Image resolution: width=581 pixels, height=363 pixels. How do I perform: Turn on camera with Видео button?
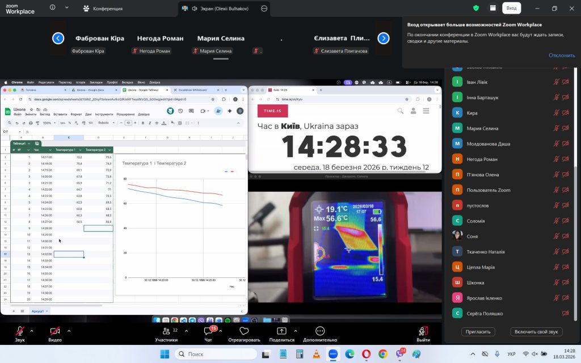click(55, 331)
